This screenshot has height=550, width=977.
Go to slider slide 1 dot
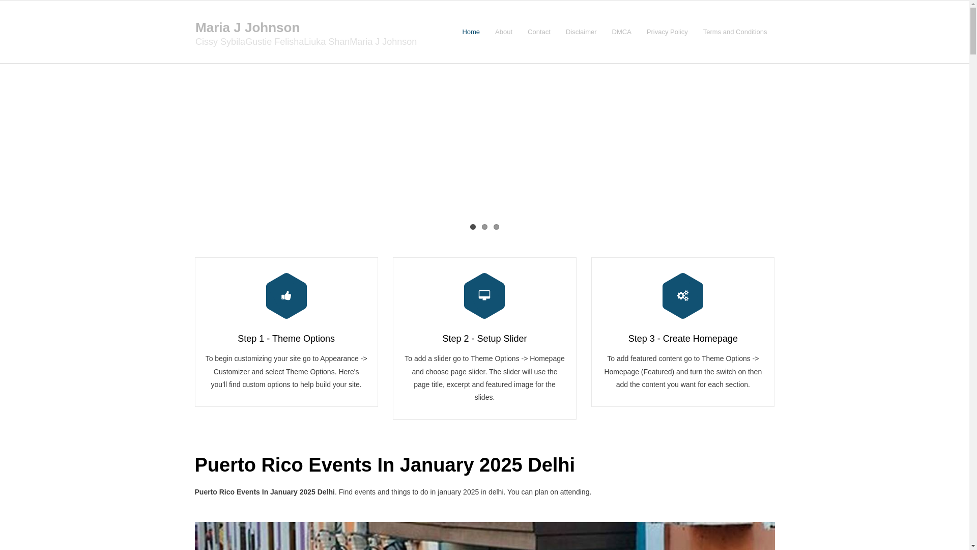(x=473, y=227)
